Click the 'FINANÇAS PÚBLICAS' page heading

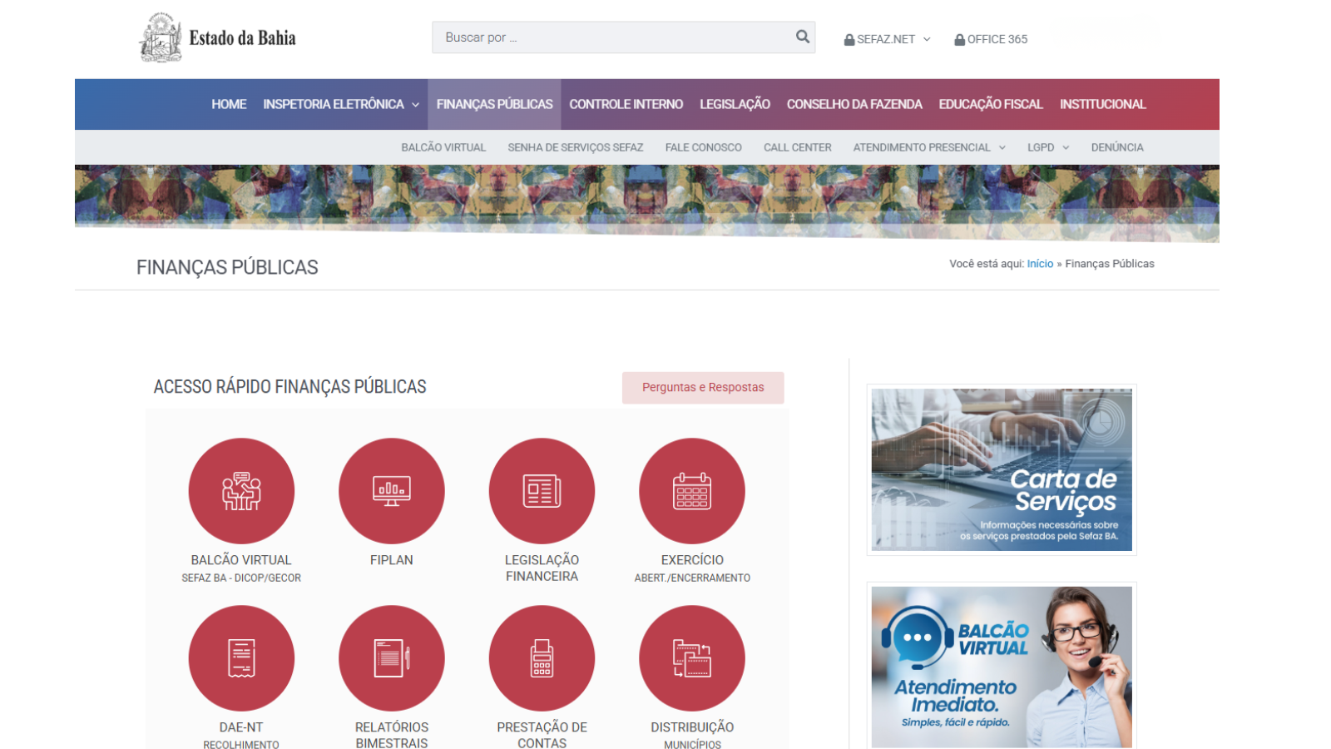(227, 267)
